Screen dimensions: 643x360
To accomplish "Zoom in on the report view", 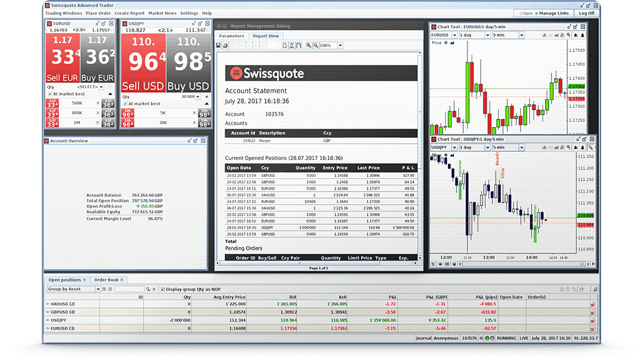I will point(308,45).
